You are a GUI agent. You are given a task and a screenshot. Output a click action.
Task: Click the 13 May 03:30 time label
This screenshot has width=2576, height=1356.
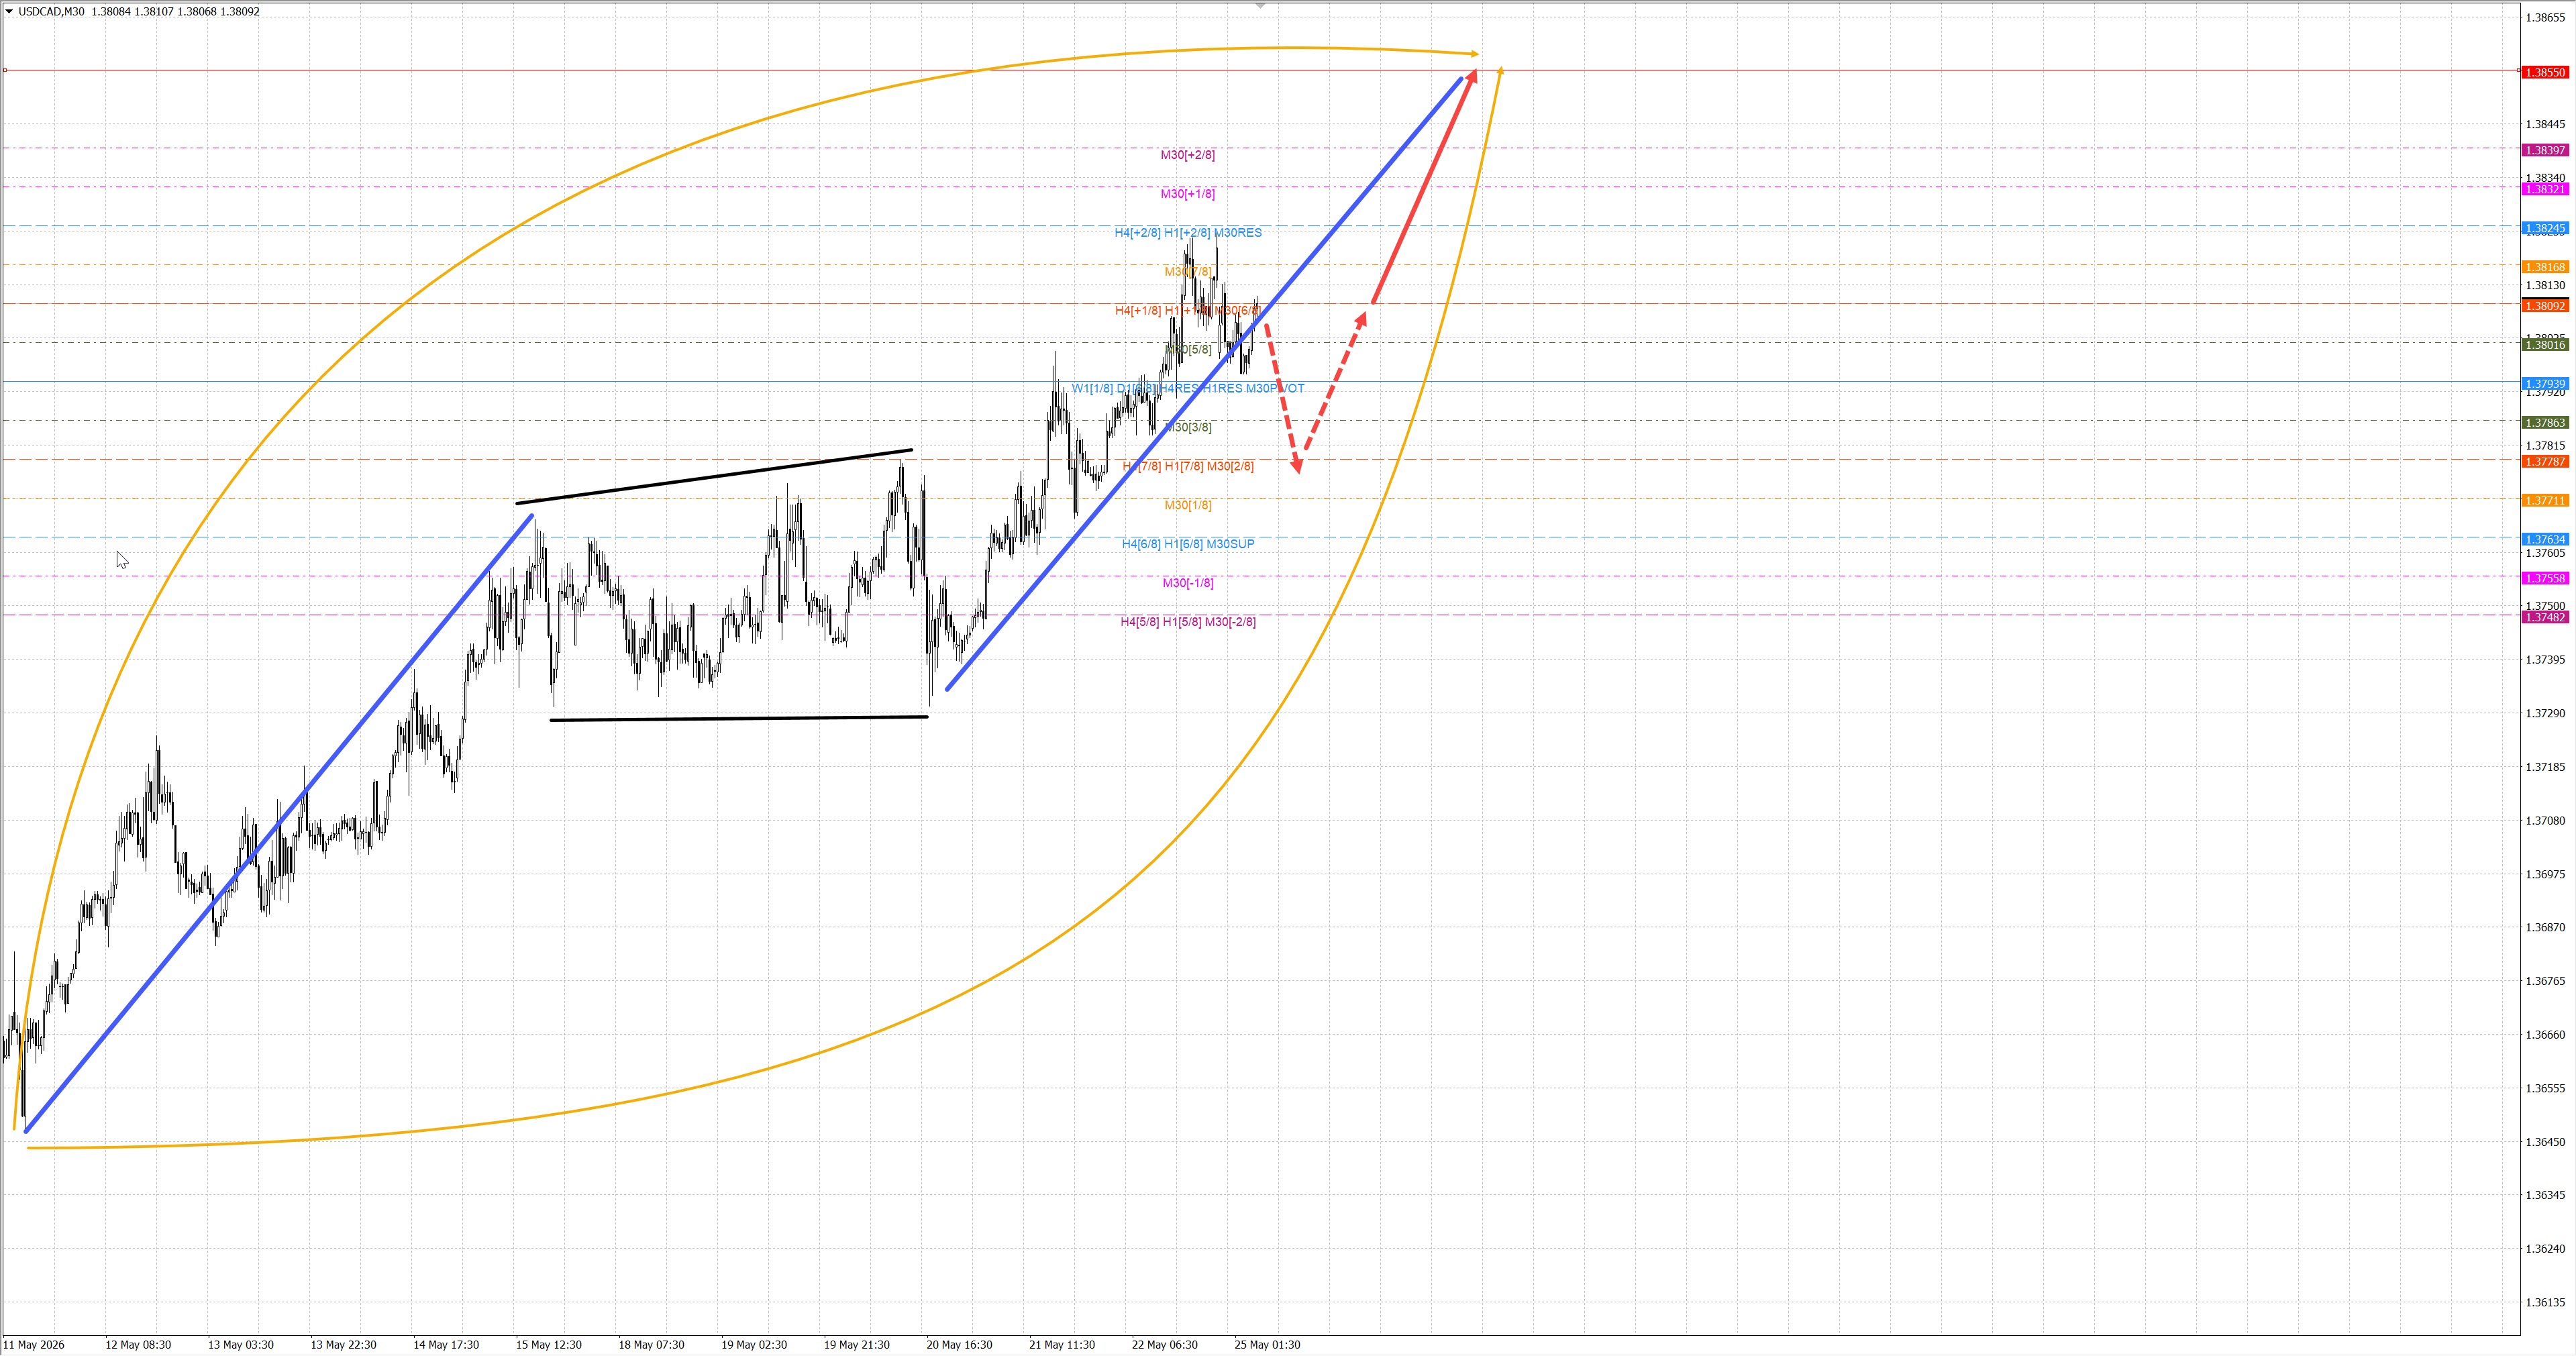coord(241,1345)
